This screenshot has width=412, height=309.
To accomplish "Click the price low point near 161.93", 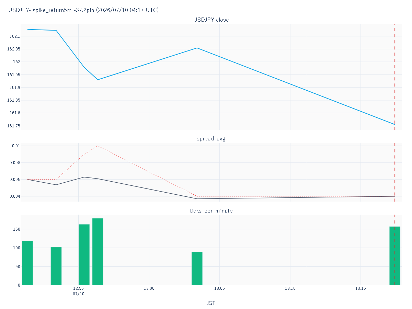I will (98, 80).
